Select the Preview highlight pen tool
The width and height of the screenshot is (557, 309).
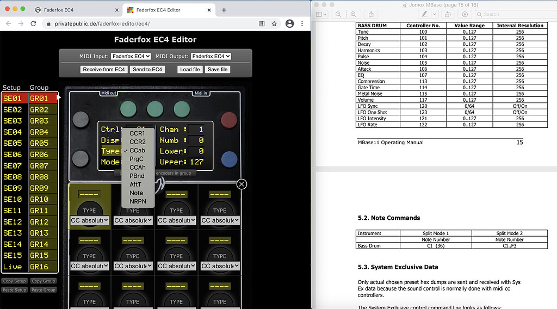point(424,14)
